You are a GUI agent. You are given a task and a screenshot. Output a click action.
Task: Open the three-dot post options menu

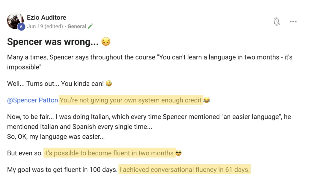293,22
